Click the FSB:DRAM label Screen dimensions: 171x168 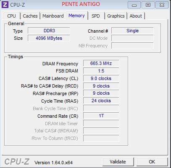(x=67, y=71)
